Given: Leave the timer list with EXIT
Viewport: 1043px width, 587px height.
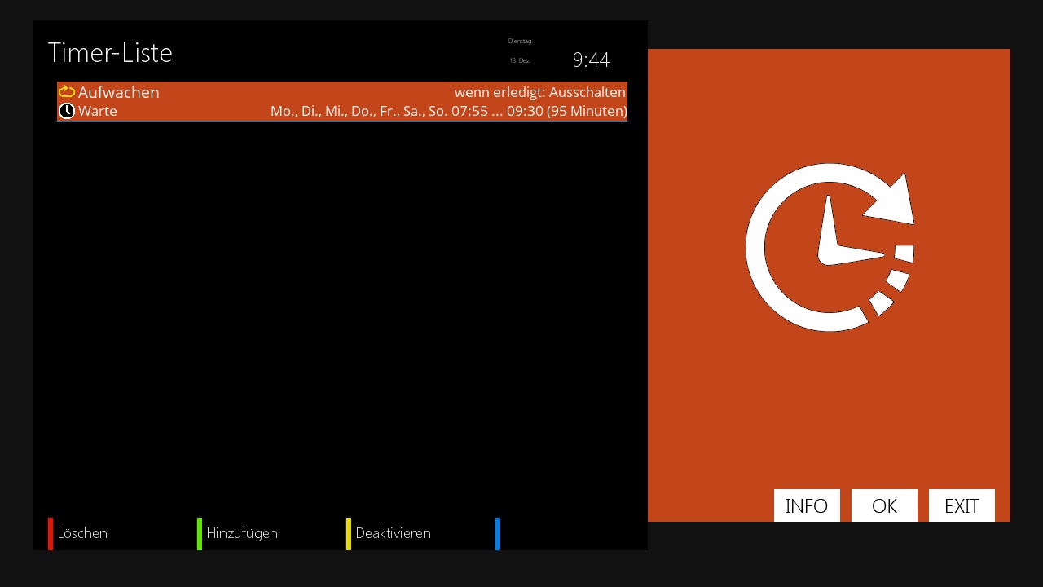Looking at the screenshot, I should 962,505.
